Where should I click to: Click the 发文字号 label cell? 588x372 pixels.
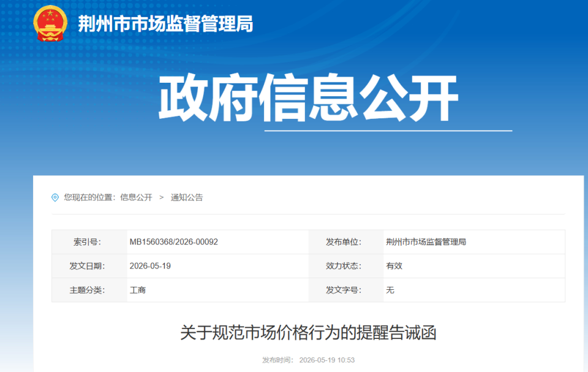[x=345, y=290]
